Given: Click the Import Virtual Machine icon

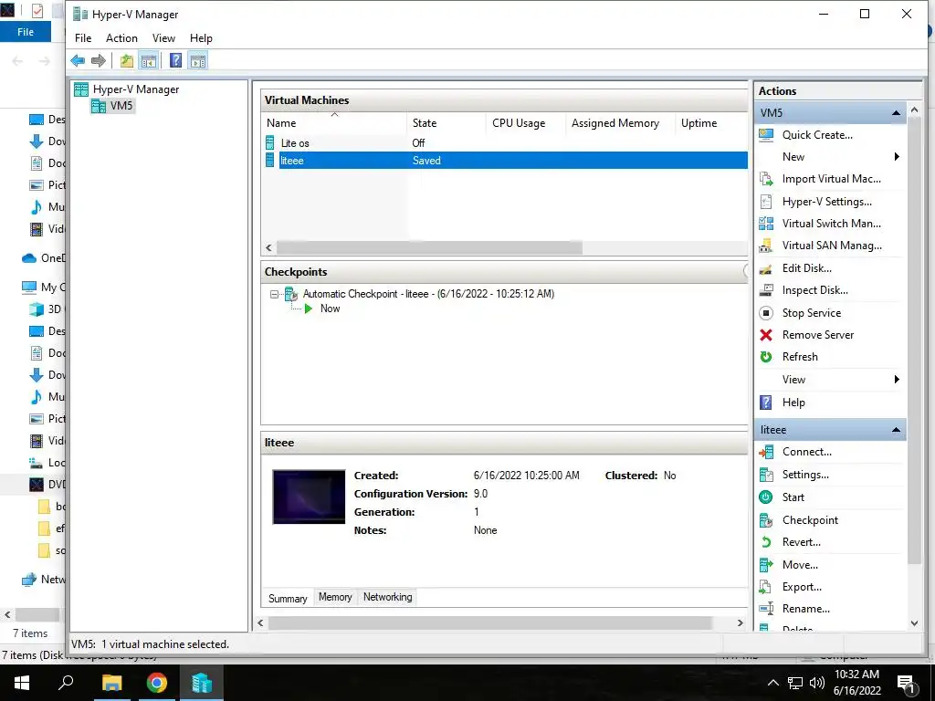Looking at the screenshot, I should [766, 179].
